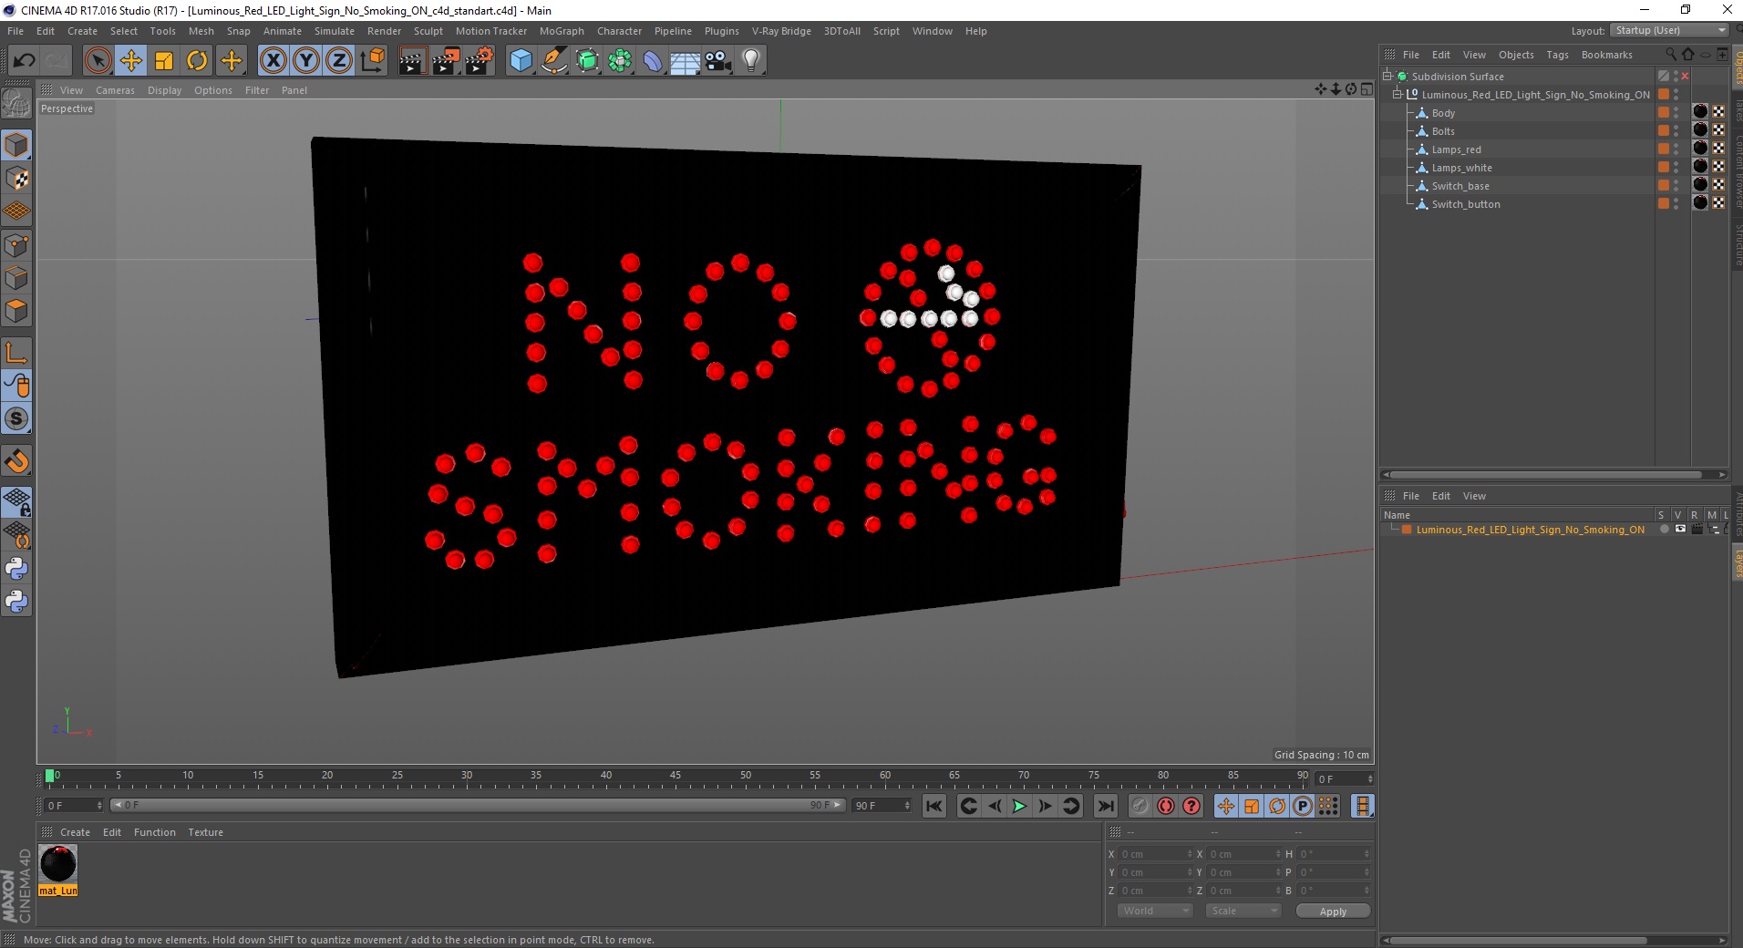Open viewport Cameras menu
Viewport: 1743px width, 948px height.
coord(115,90)
